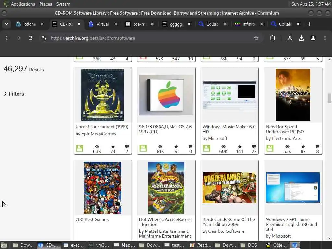Click the rainbow Apple logo thumbnail

coord(166,95)
